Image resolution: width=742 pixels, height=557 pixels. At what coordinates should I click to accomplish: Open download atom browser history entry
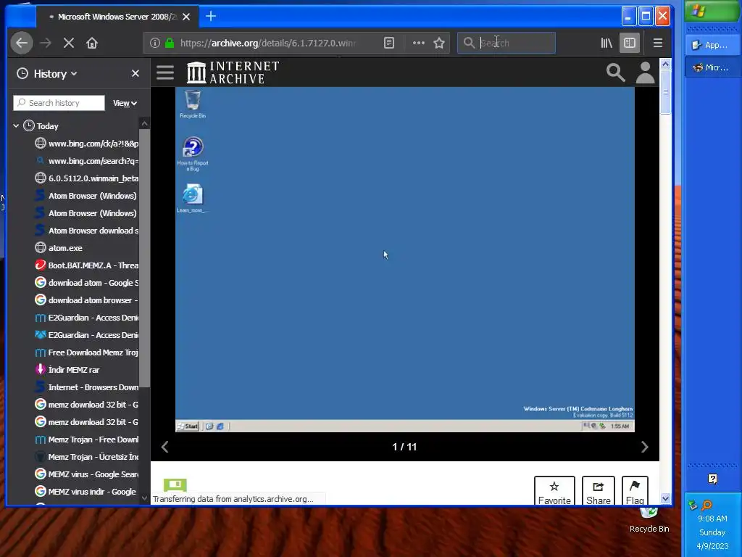(87, 300)
